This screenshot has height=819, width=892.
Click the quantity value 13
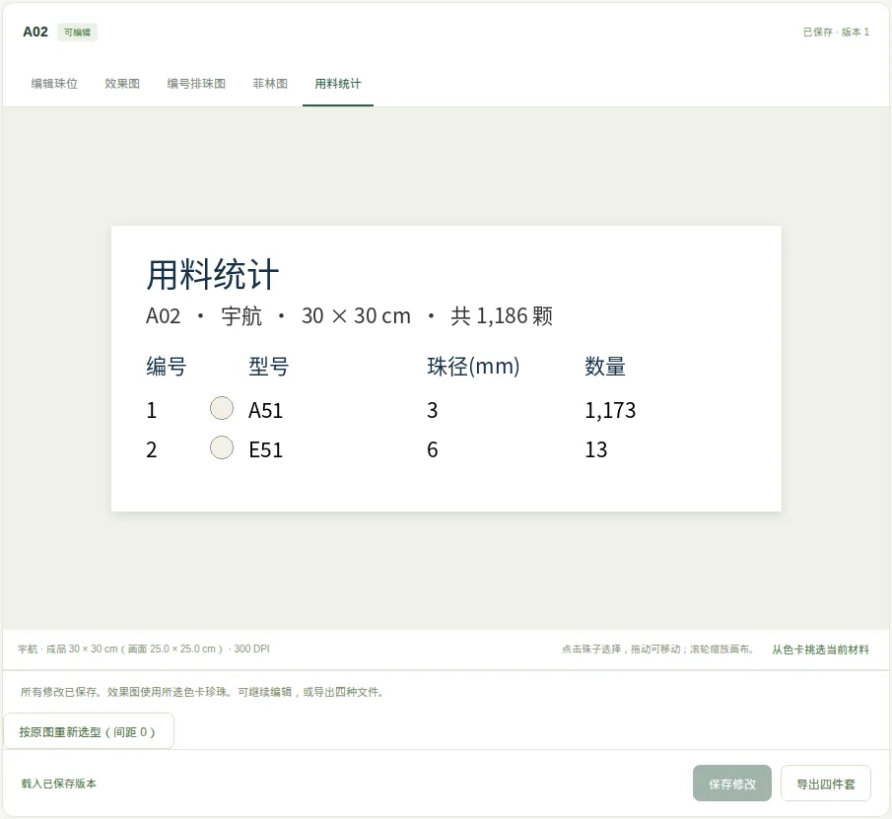click(596, 449)
